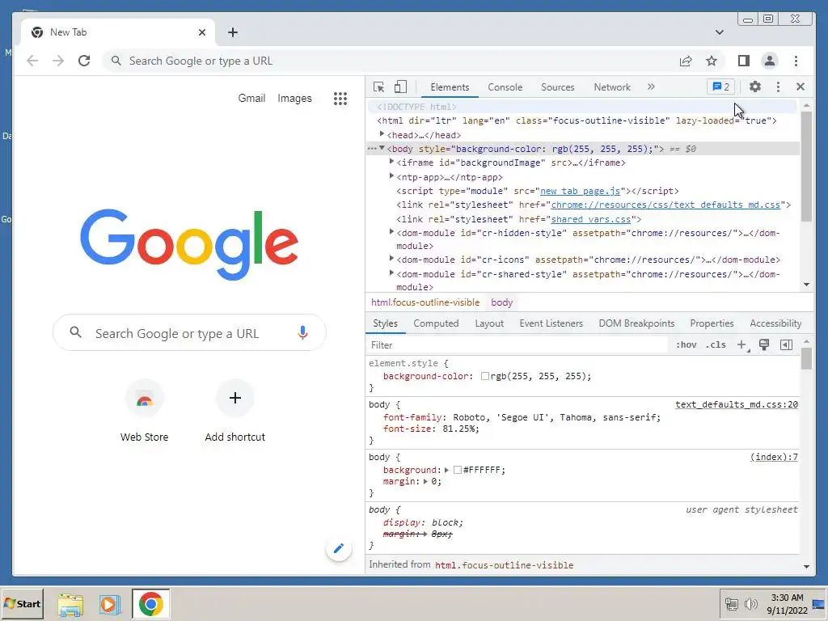Expand the margin 0 shorthand triangle

425,482
